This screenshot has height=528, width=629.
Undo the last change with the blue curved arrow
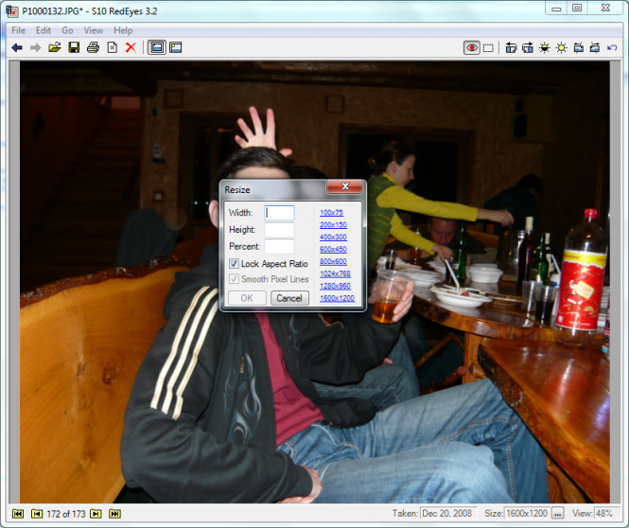pyautogui.click(x=612, y=47)
